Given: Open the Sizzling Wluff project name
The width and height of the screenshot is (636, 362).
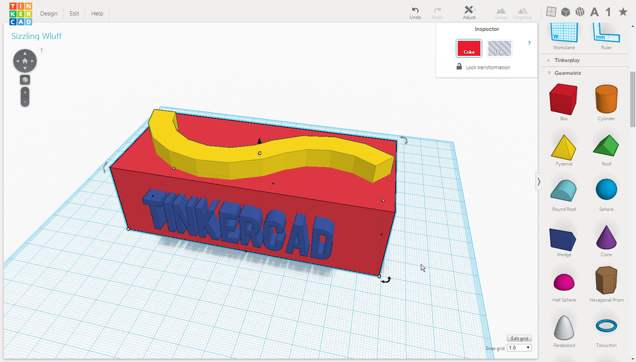Looking at the screenshot, I should 37,36.
